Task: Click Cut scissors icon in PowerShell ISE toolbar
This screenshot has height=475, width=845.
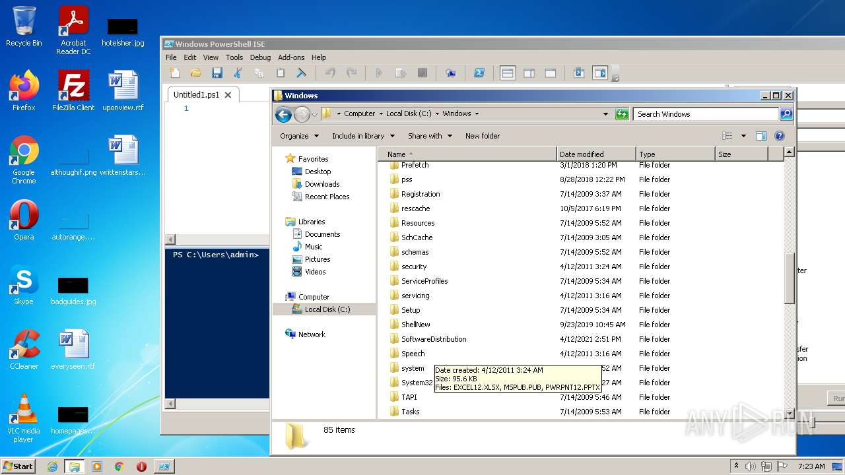Action: [238, 73]
